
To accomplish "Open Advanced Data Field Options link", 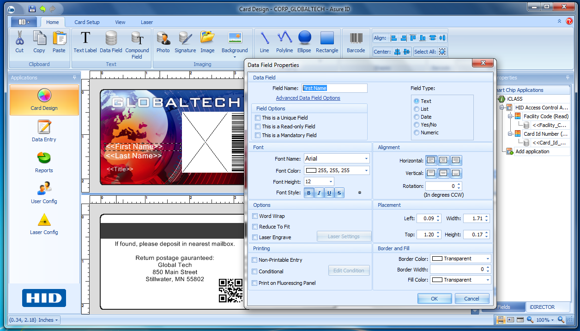I will pyautogui.click(x=308, y=98).
